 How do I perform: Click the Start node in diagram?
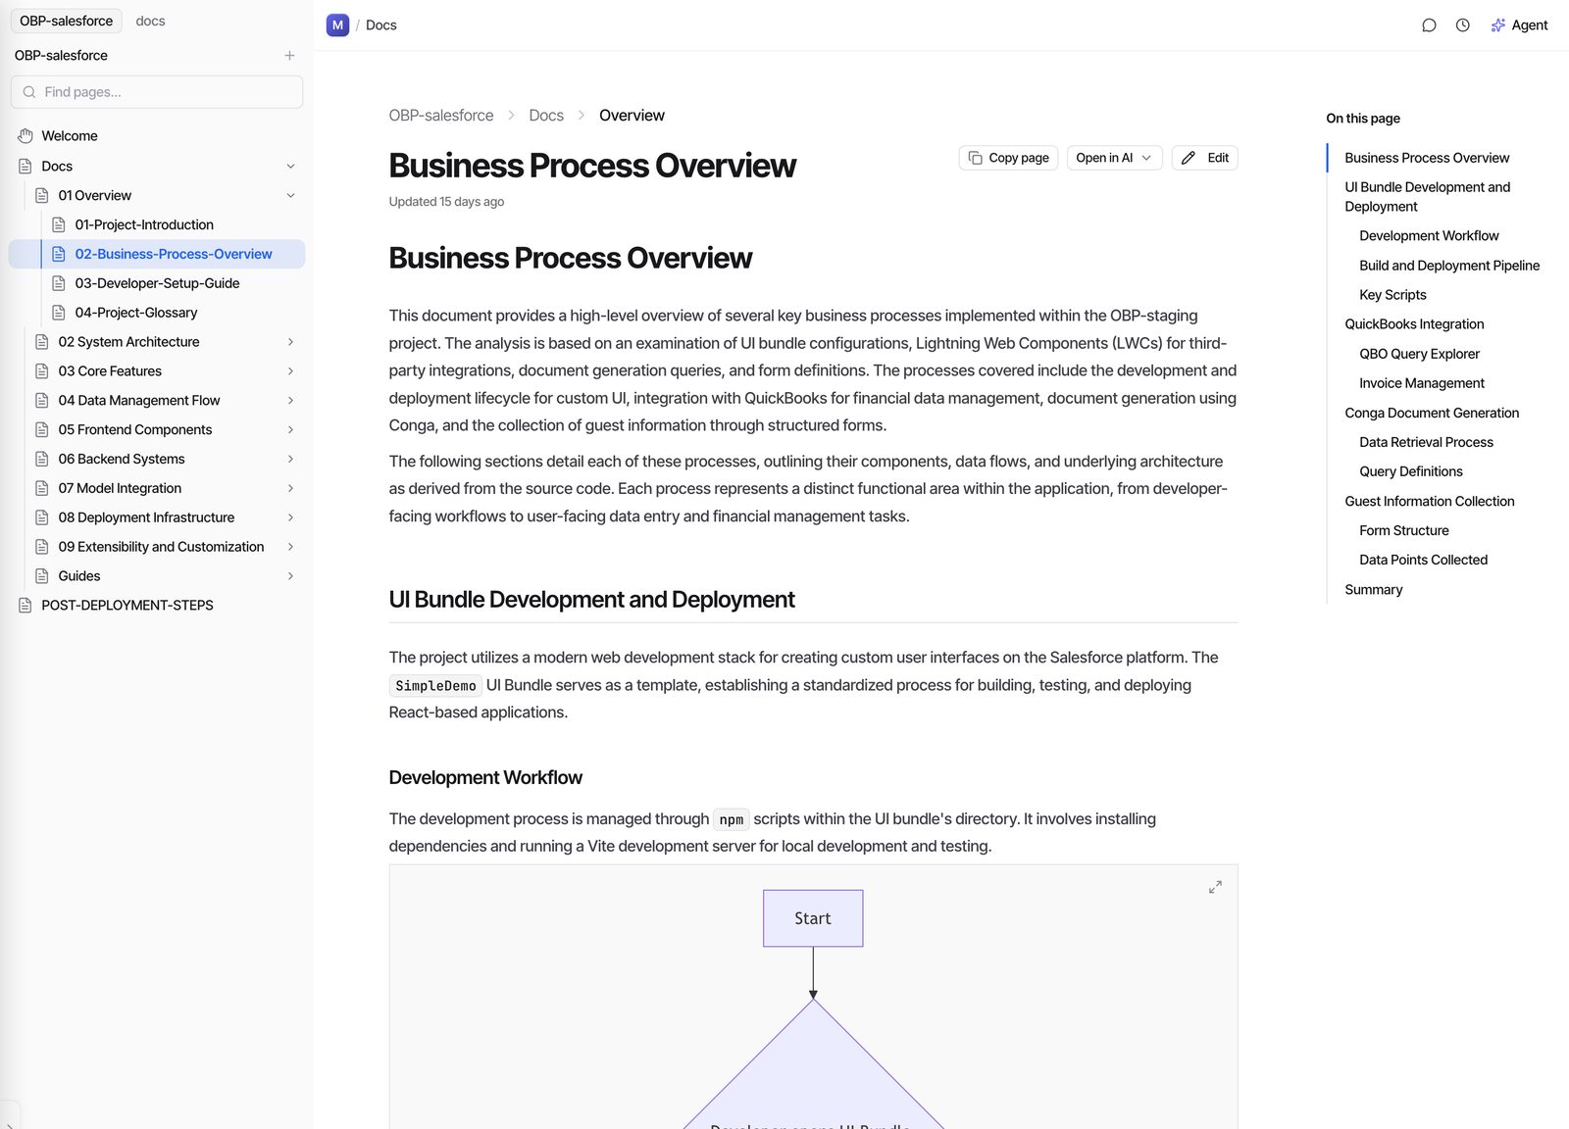pyautogui.click(x=813, y=918)
